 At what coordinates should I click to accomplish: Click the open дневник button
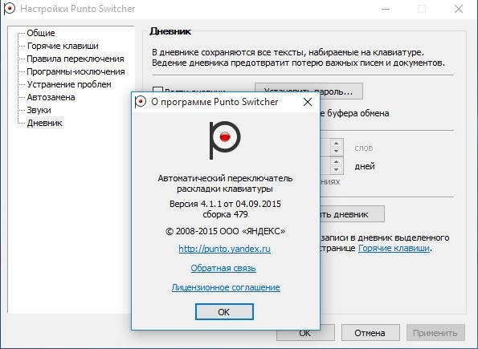(352, 214)
